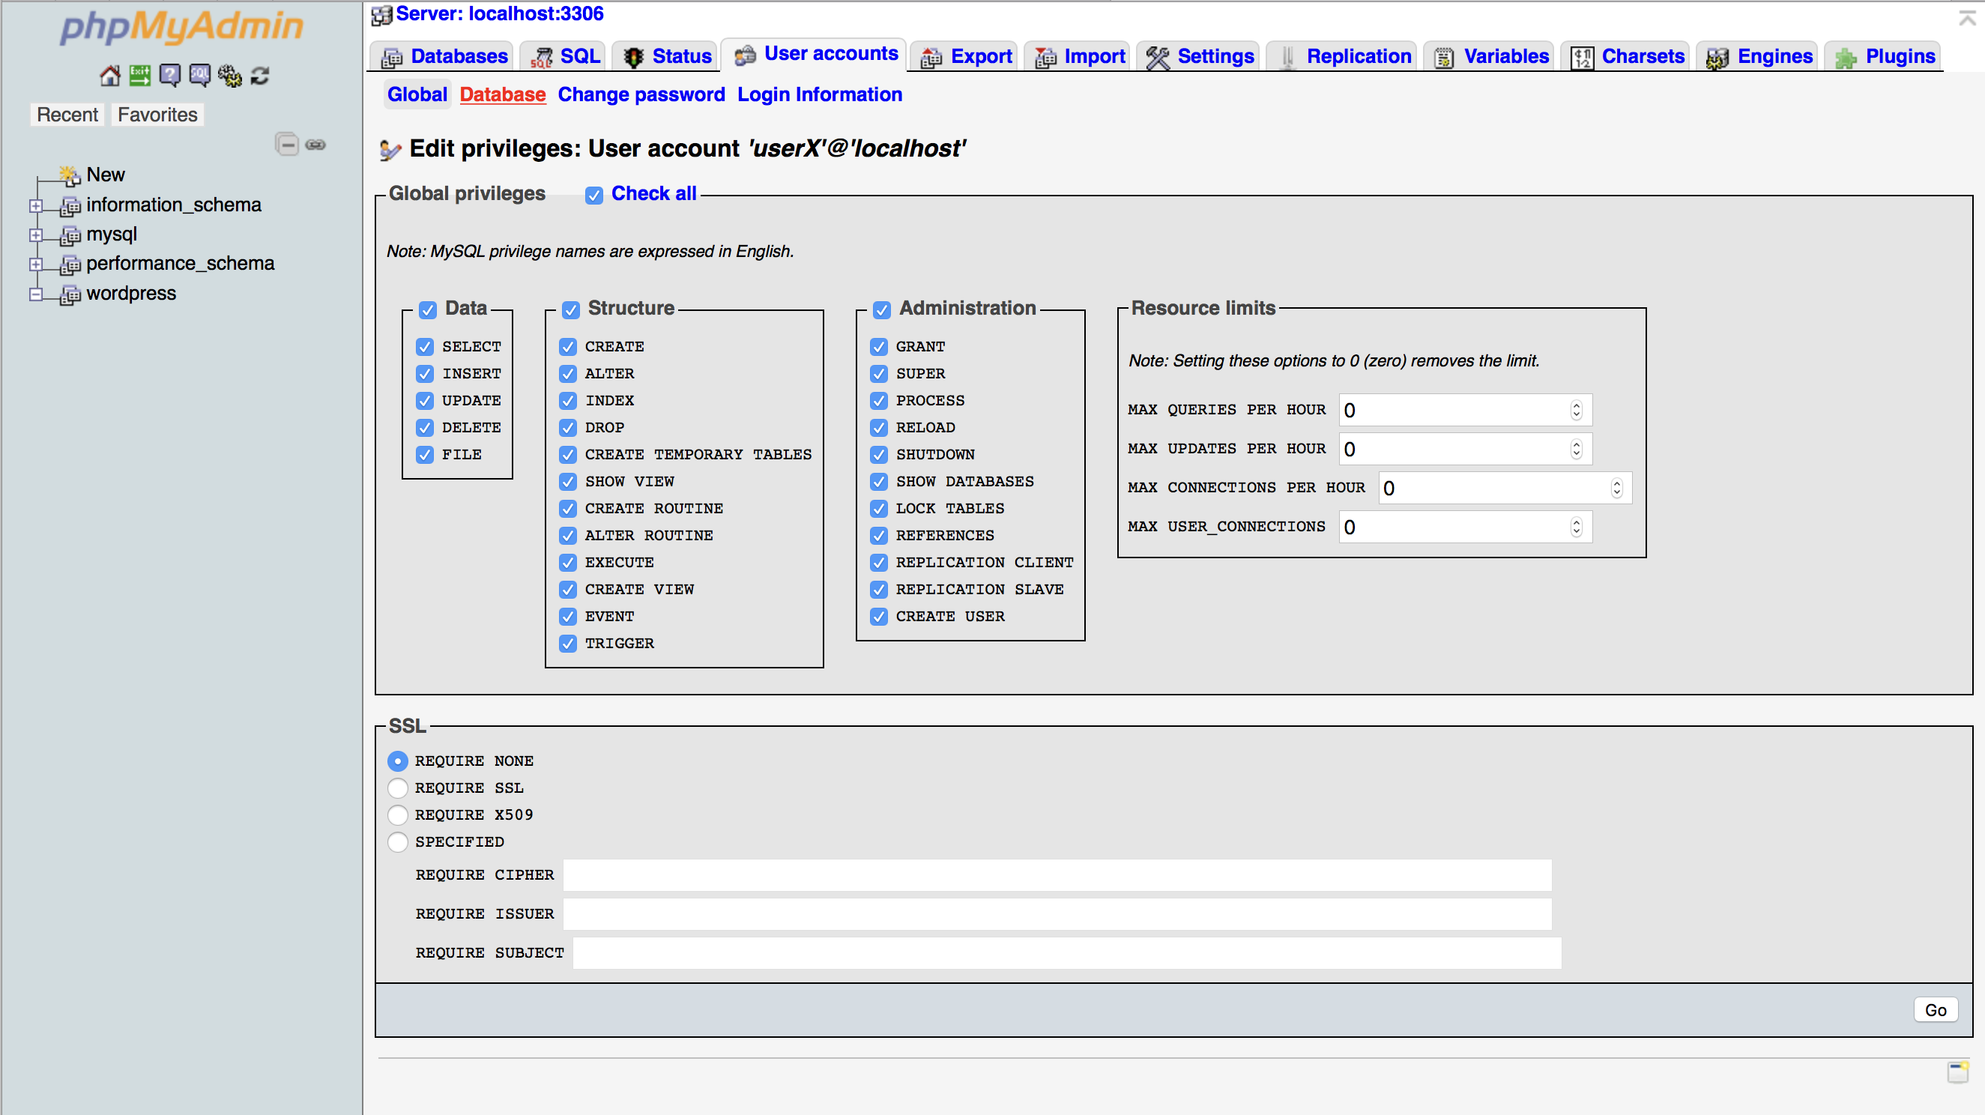Image resolution: width=1985 pixels, height=1115 pixels.
Task: Open the Favorites tables list
Action: (x=157, y=115)
